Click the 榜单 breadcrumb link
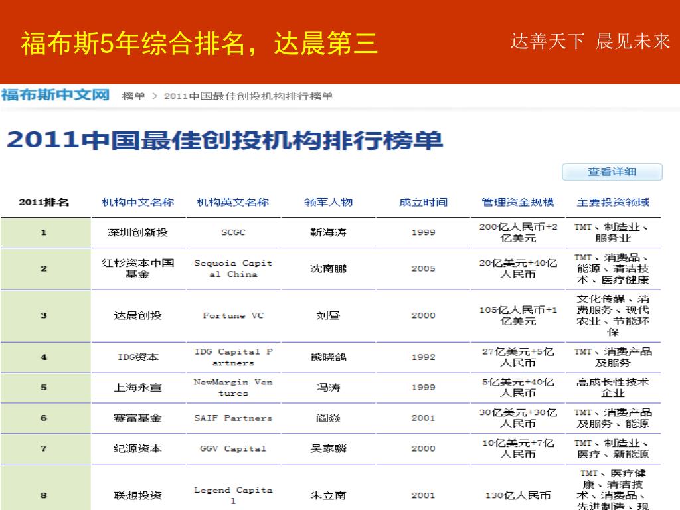This screenshot has height=510, width=680. [x=133, y=96]
